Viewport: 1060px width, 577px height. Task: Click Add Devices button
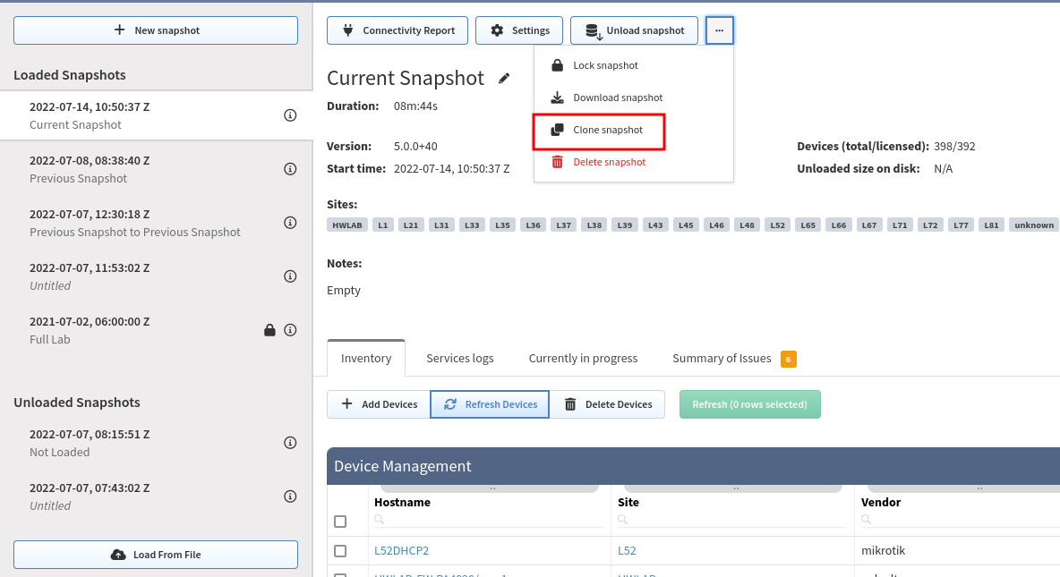379,404
